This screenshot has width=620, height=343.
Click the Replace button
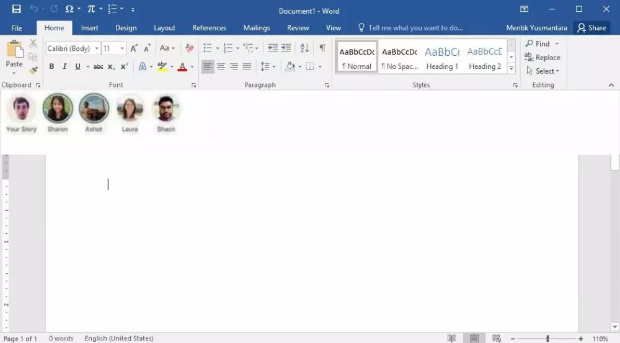tap(542, 57)
